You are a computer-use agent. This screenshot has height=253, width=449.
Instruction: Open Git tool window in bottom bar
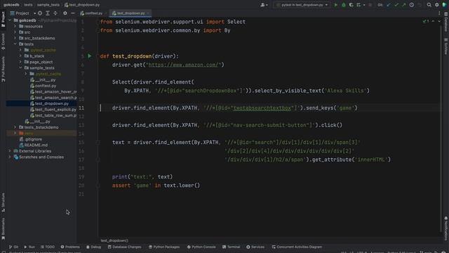pyautogui.click(x=13, y=247)
